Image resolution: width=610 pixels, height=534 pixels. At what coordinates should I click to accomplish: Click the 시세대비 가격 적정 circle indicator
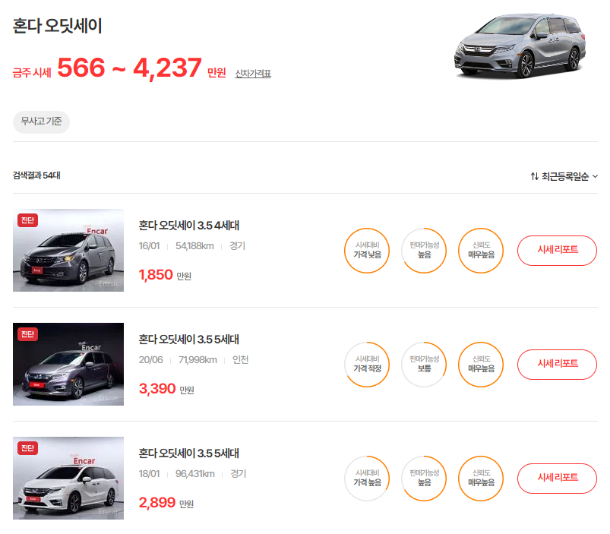coord(367,365)
